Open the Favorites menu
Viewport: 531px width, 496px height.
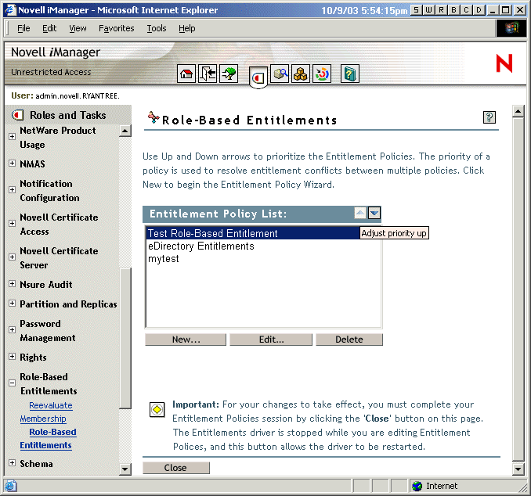(x=116, y=28)
